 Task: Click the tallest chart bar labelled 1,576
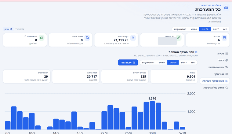152,115
